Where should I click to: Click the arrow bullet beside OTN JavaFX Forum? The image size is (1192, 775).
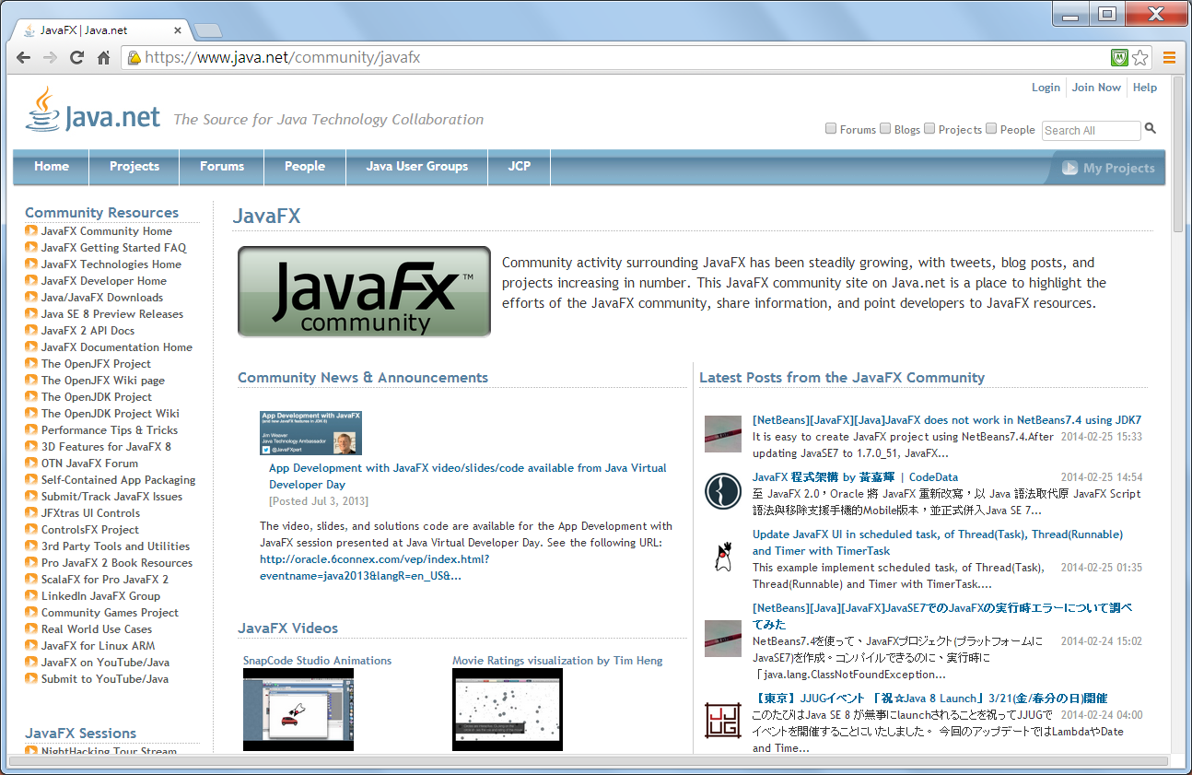pyautogui.click(x=31, y=464)
